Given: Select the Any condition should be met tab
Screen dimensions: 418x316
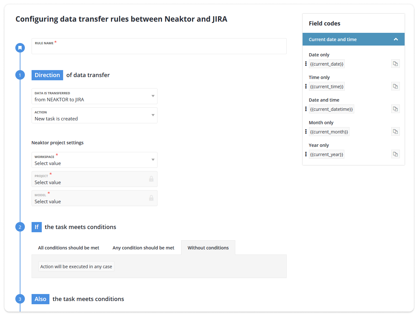Looking at the screenshot, I should tap(143, 248).
